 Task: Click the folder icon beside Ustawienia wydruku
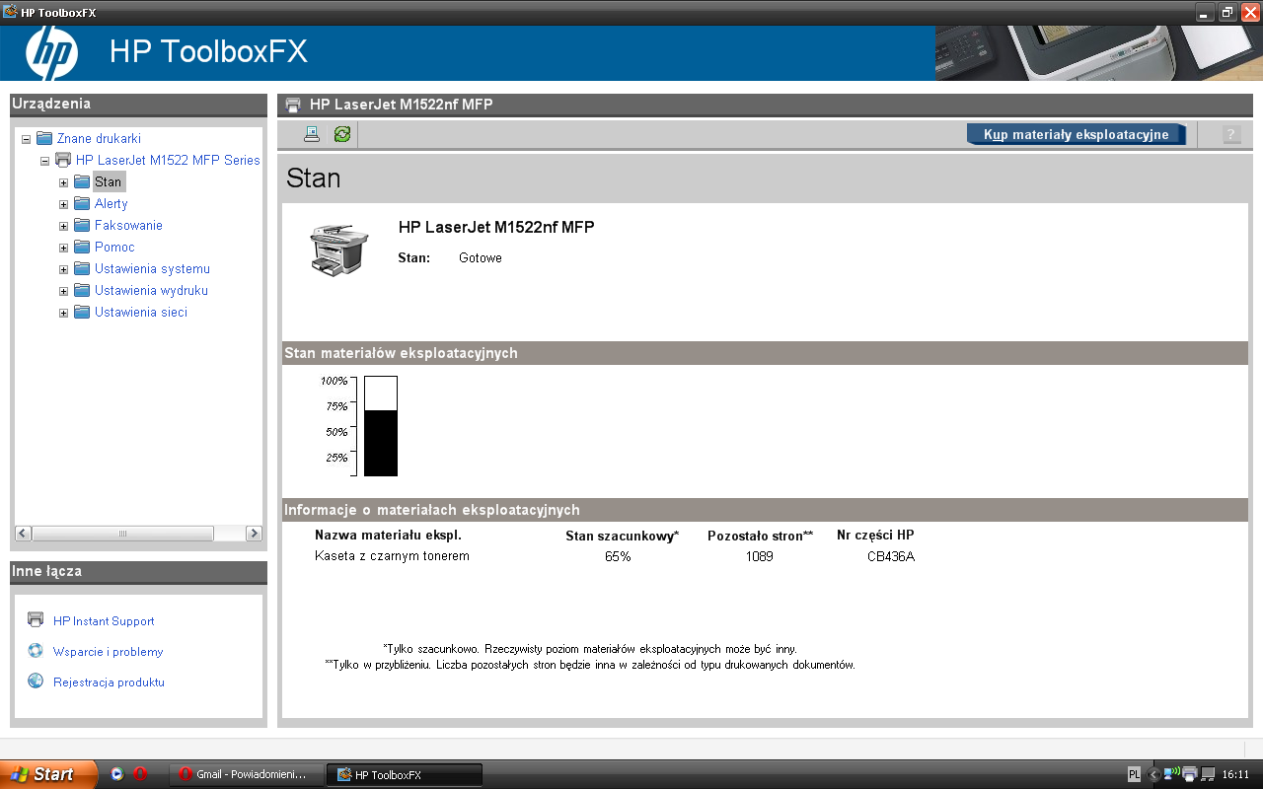(81, 290)
